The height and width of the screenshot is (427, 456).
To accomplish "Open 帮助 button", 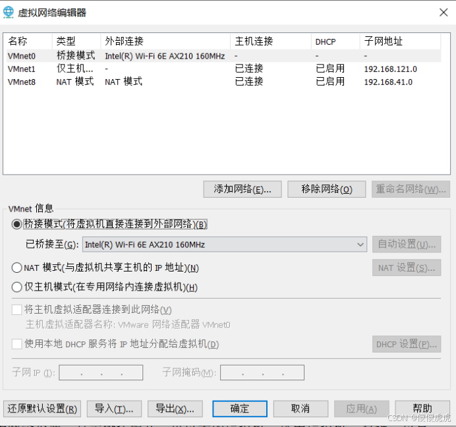I will (x=422, y=409).
